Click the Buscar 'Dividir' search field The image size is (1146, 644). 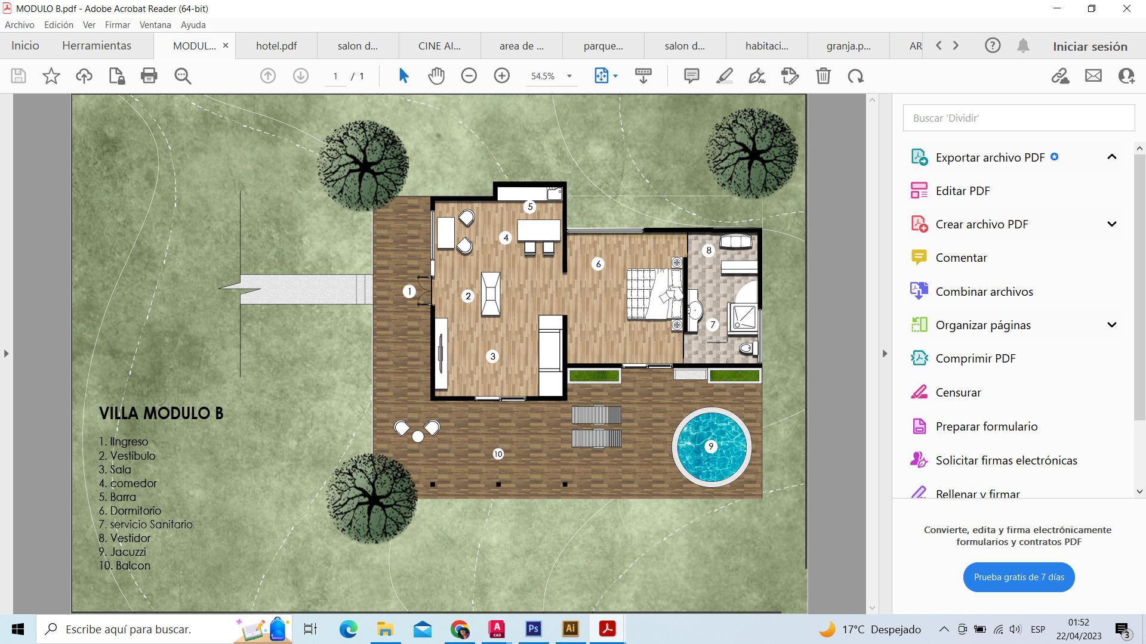coord(1018,118)
